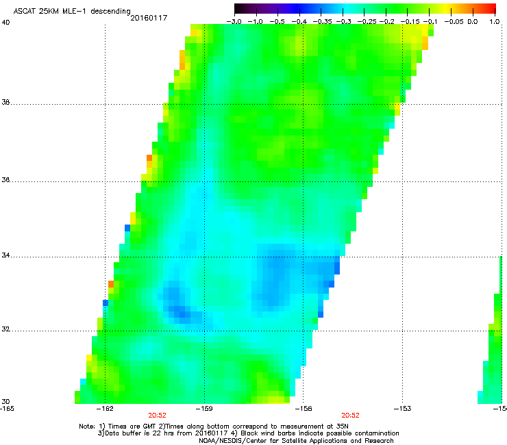The image size is (507, 445).
Task: Click the title text 'ASCAT 25KM MLE-1 descending'
Action: point(72,12)
